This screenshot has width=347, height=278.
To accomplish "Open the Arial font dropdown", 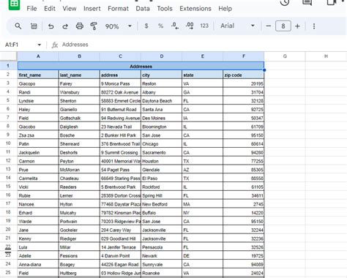I will point(238,26).
